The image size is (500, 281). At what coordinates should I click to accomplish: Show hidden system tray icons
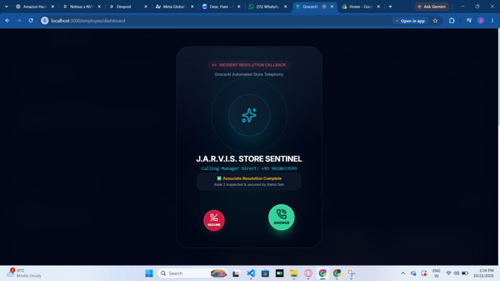coord(403,274)
